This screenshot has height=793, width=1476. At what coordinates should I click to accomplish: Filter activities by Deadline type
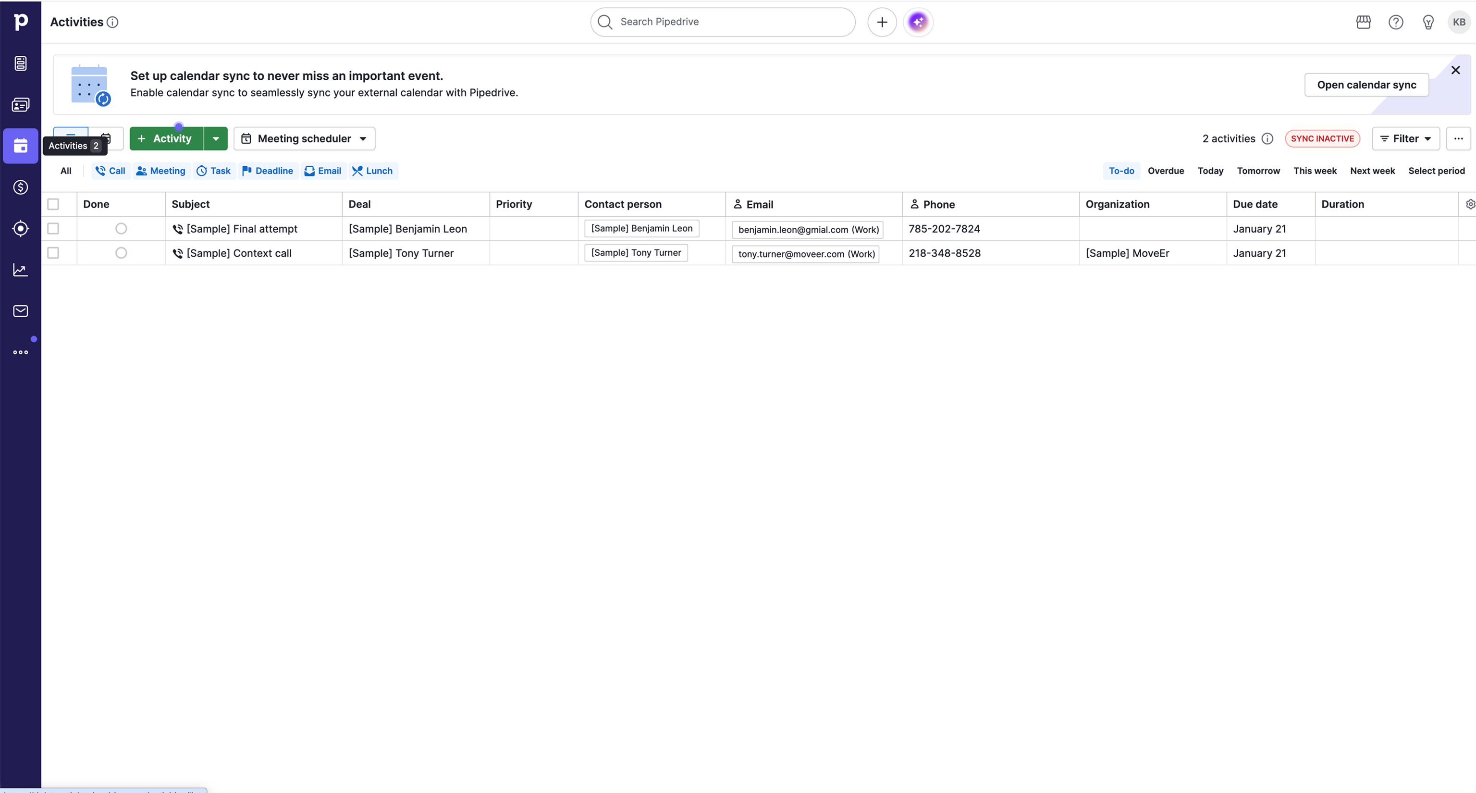pos(268,171)
